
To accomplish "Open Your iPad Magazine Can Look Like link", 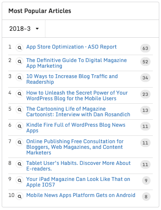I will [x=78, y=182].
